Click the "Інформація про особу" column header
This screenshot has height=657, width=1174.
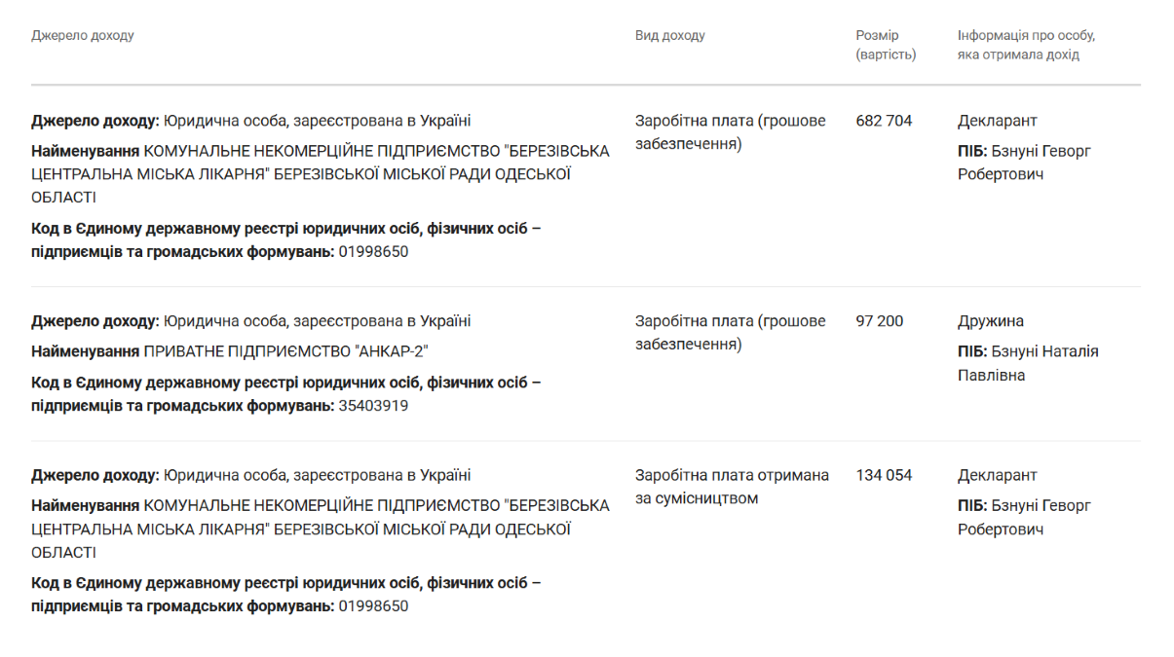(1026, 45)
